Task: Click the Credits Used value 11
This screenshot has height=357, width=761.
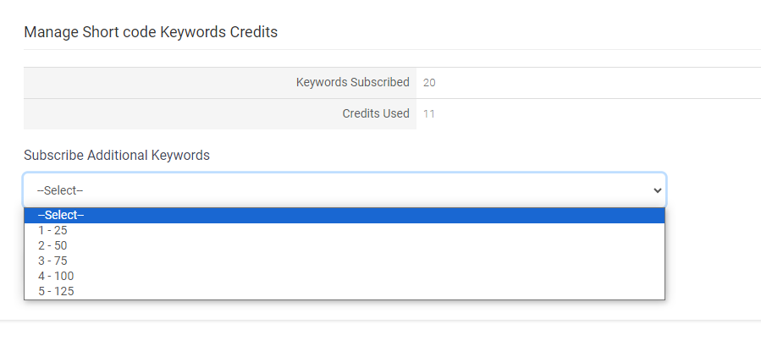Action: 428,114
